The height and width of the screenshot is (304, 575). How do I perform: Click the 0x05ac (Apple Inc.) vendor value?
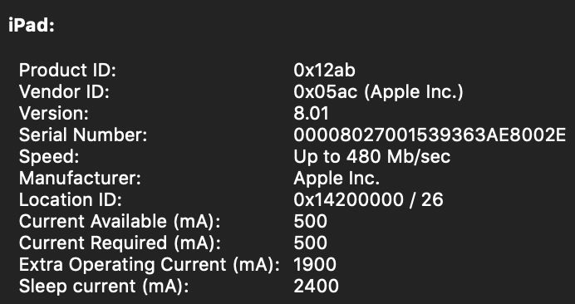click(x=378, y=91)
